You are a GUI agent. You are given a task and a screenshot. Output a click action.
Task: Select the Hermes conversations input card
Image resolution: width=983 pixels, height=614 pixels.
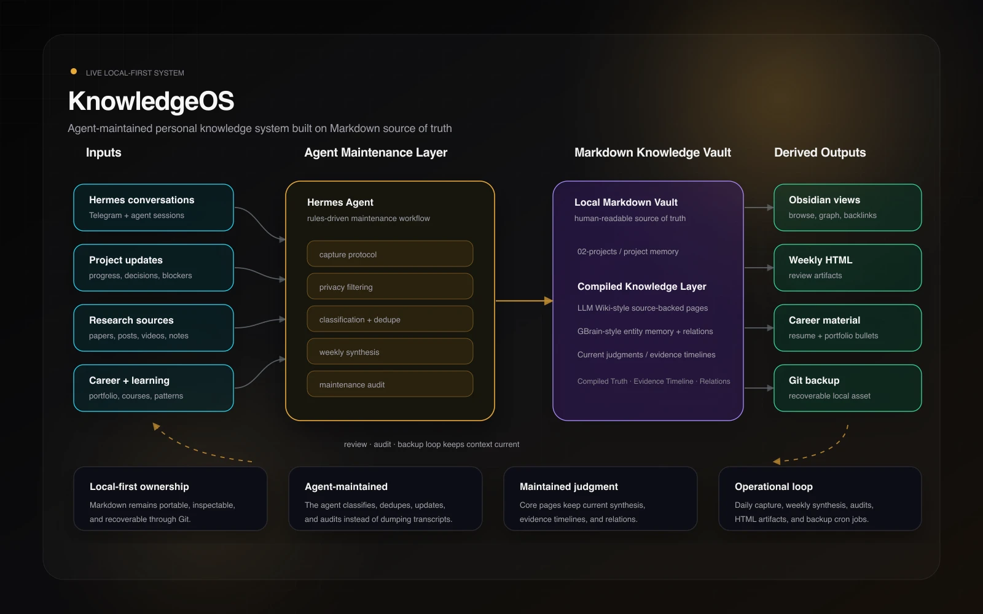(x=154, y=208)
